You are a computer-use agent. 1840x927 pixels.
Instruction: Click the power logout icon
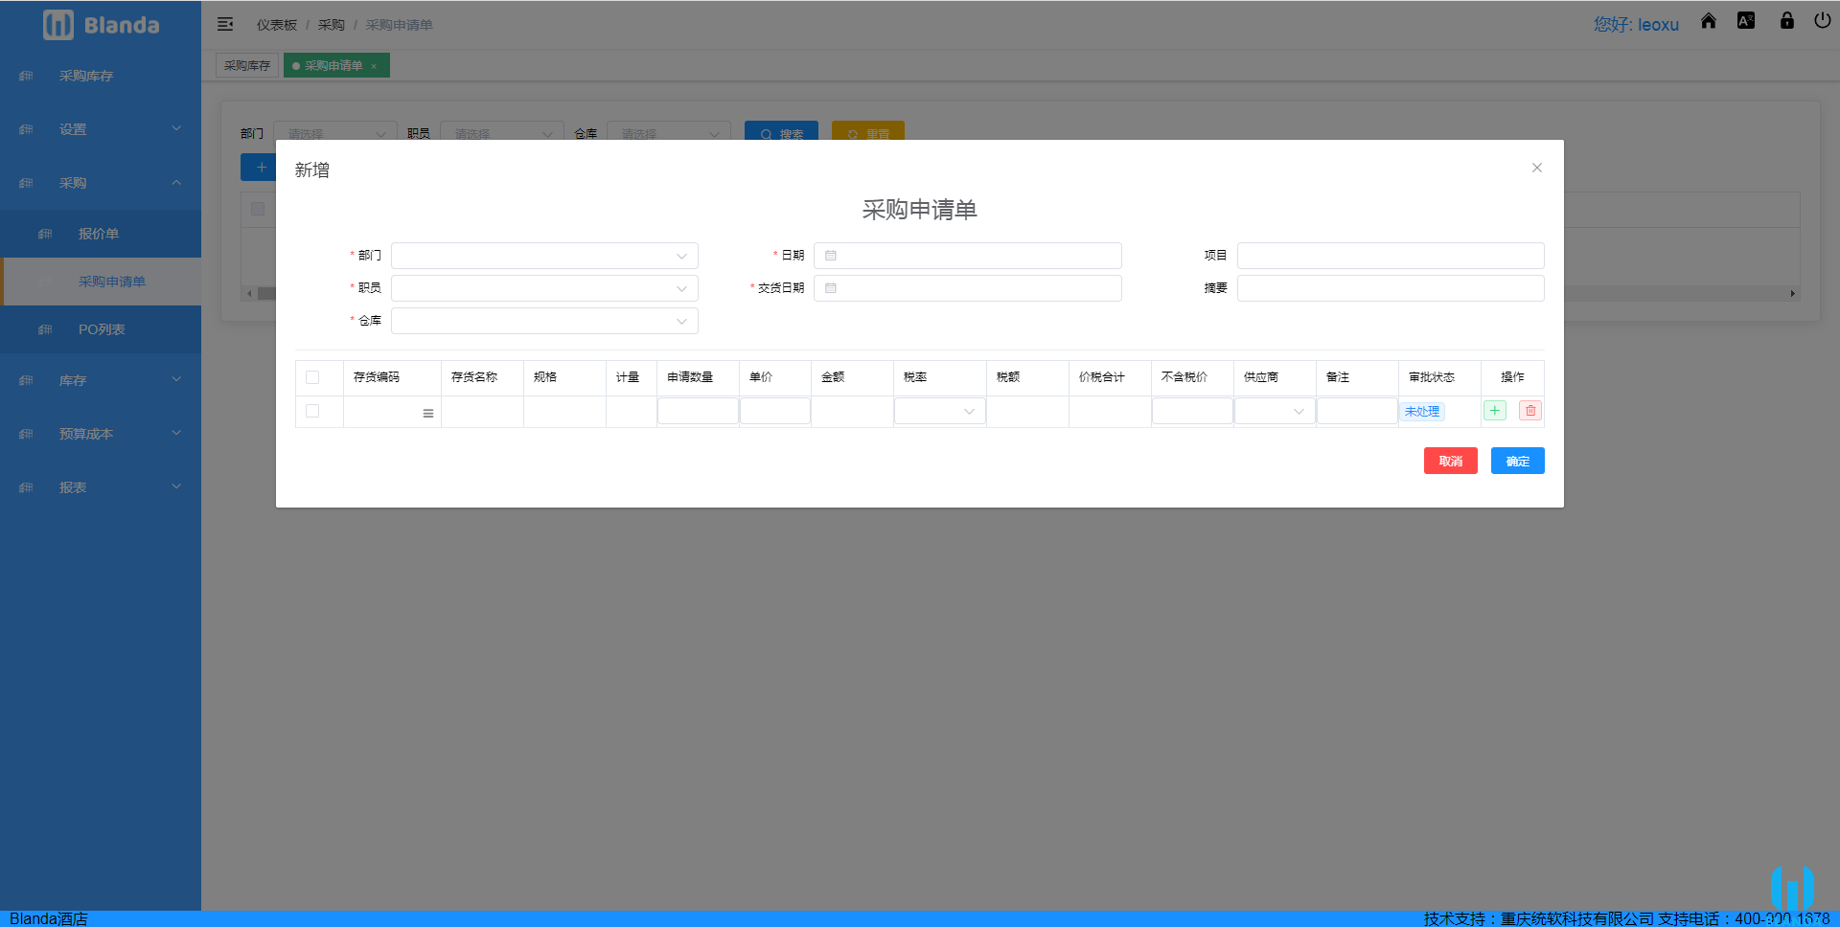pyautogui.click(x=1822, y=21)
